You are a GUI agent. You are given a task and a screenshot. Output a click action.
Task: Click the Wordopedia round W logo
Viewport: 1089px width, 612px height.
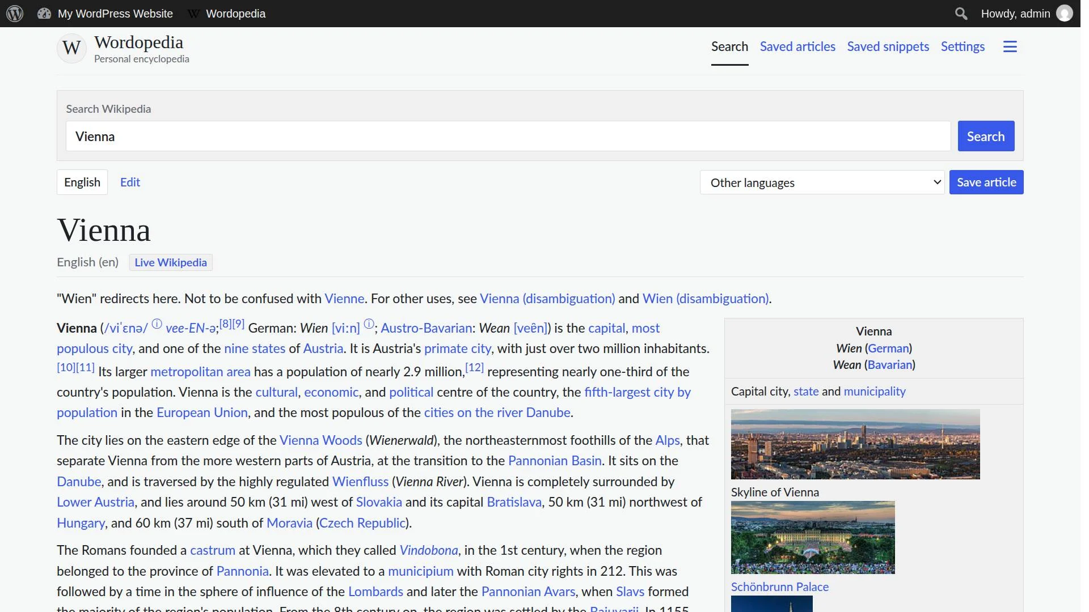(71, 48)
